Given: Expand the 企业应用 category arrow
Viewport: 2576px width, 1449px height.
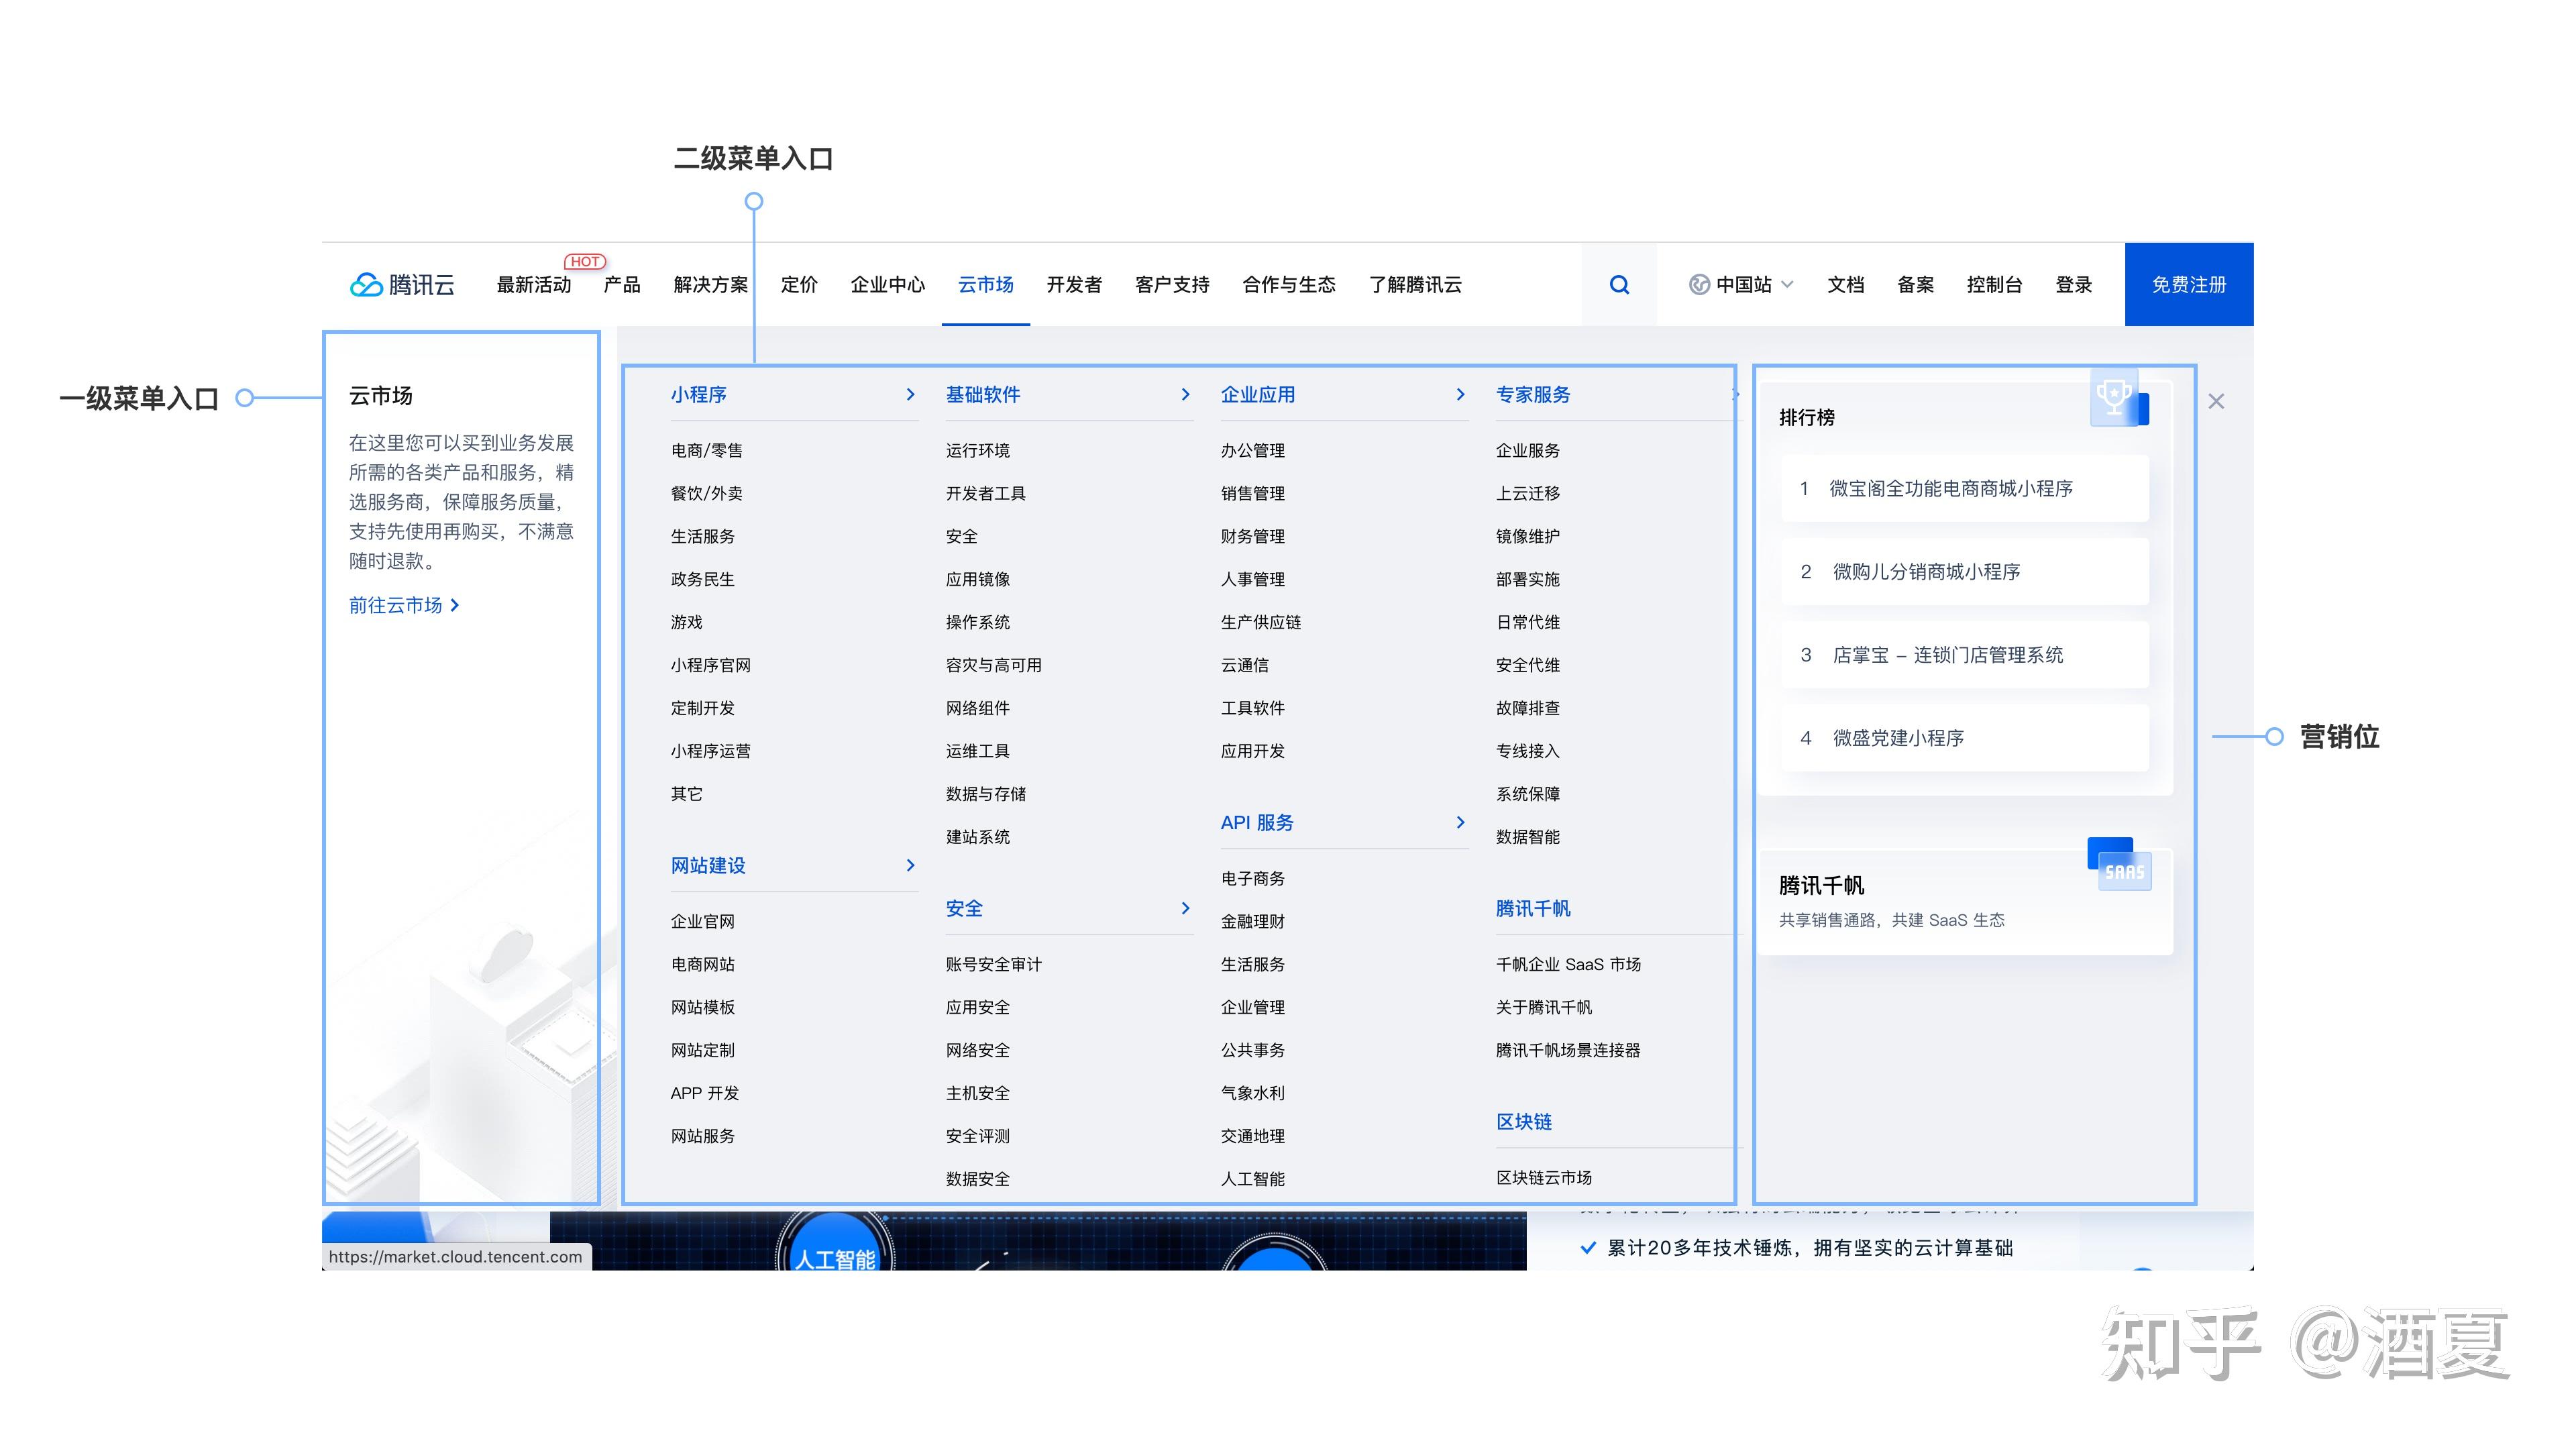Looking at the screenshot, I should pyautogui.click(x=1460, y=394).
